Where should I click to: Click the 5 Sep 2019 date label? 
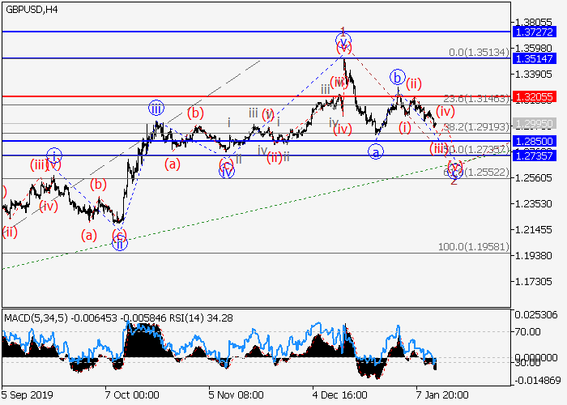pos(27,395)
